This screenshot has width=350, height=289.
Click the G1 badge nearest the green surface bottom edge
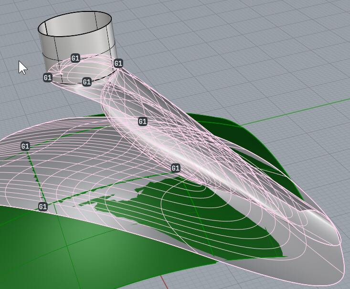(x=43, y=207)
